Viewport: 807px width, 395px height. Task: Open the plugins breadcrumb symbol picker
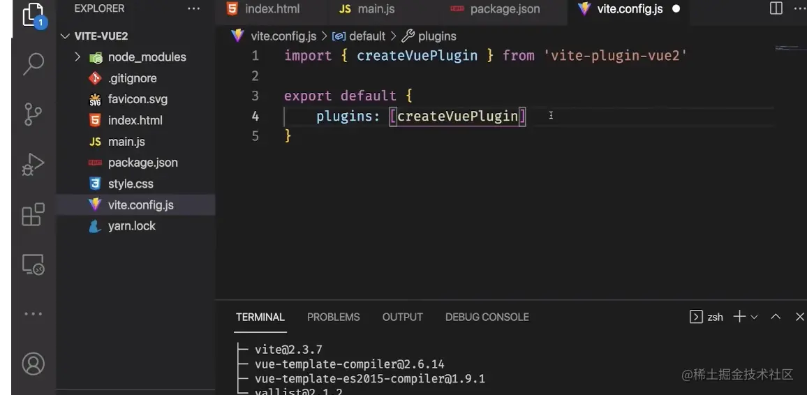pyautogui.click(x=437, y=36)
